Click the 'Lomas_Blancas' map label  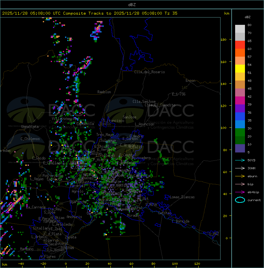[x=182, y=197]
